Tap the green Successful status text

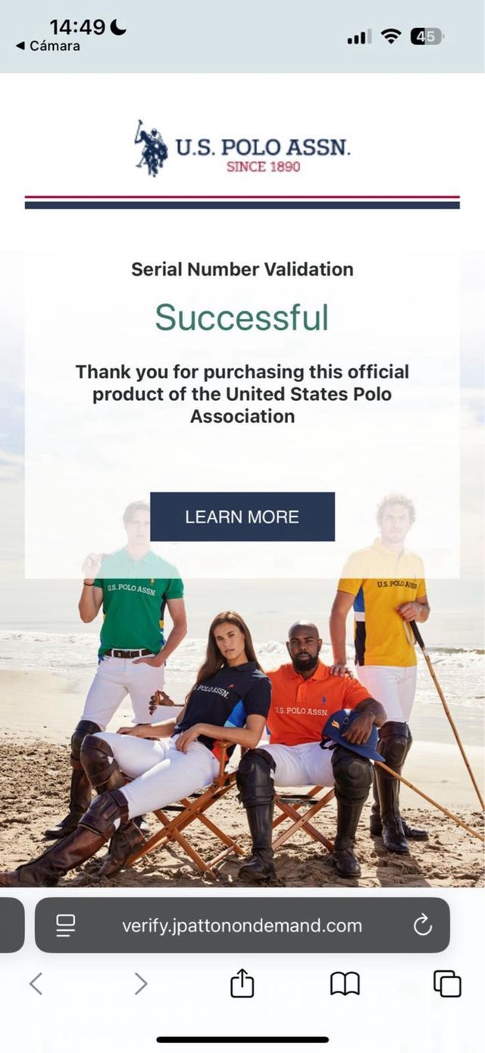tap(242, 317)
